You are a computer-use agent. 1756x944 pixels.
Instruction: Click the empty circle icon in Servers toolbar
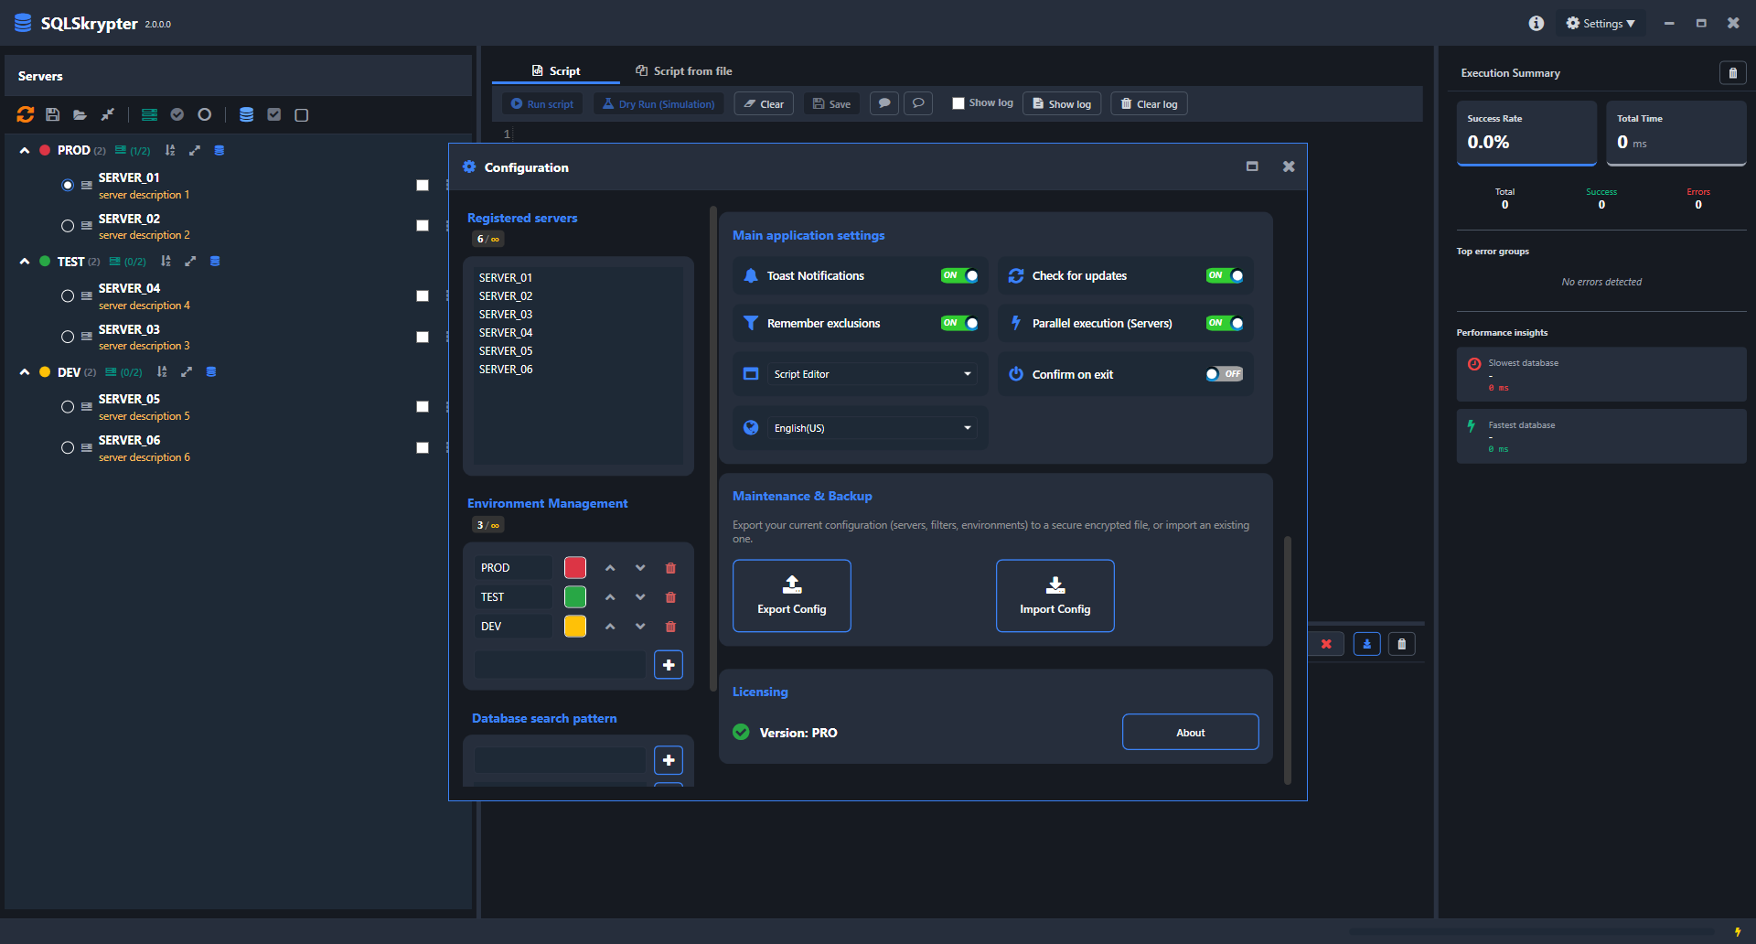(205, 114)
